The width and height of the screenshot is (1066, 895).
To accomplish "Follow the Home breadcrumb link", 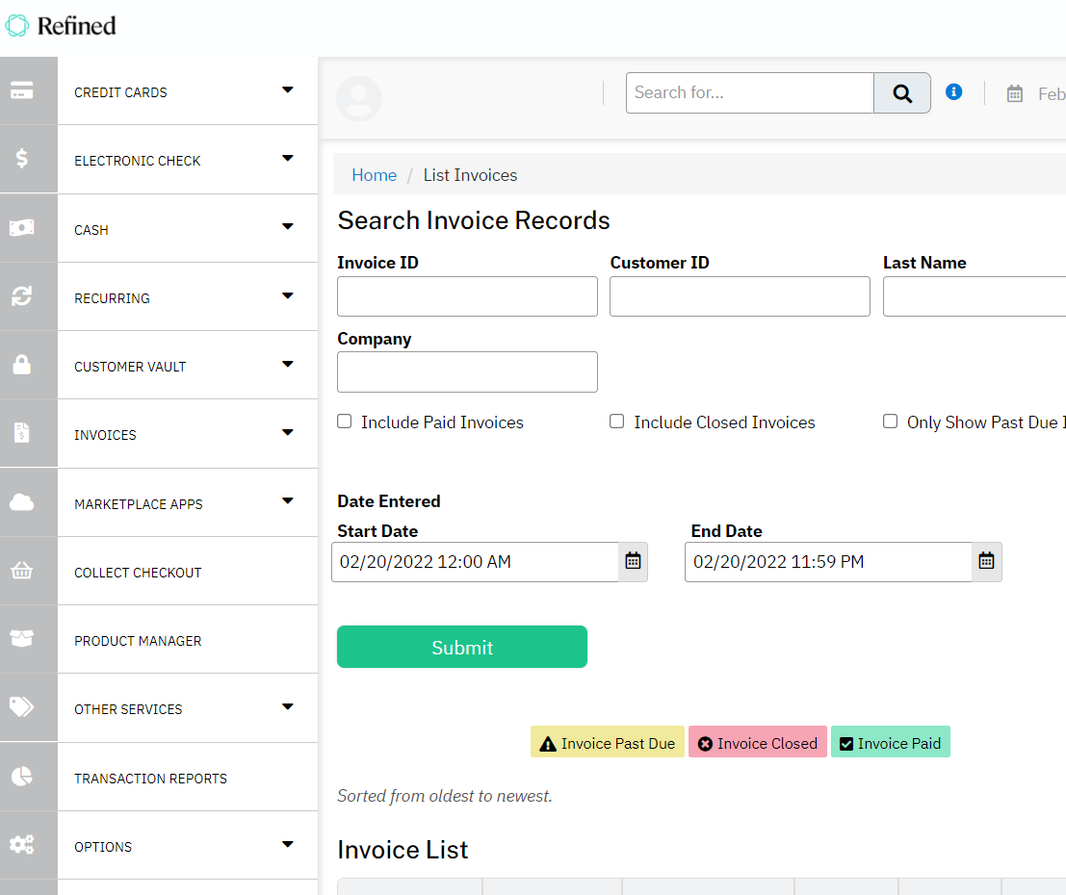I will [x=374, y=175].
